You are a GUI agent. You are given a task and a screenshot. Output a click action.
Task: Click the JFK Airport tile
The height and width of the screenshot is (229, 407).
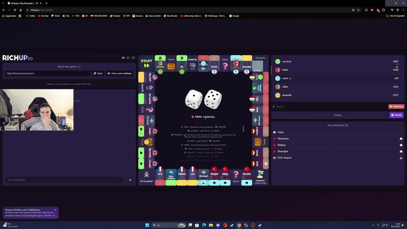click(x=147, y=120)
